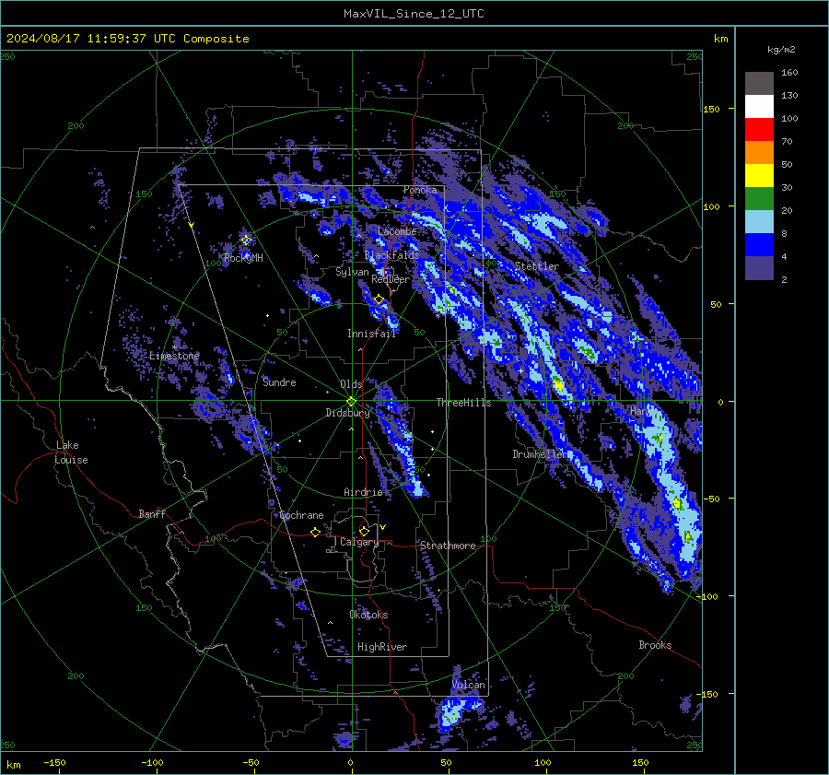
Task: Click the MaxVIL_Since_12_UTC title
Action: click(x=414, y=14)
